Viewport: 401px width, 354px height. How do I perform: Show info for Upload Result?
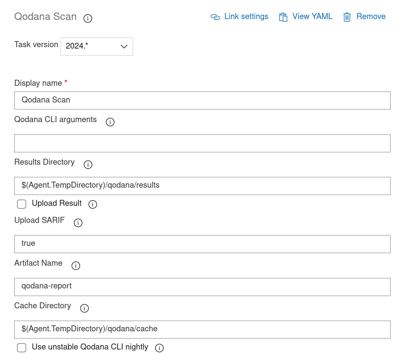[x=93, y=204]
